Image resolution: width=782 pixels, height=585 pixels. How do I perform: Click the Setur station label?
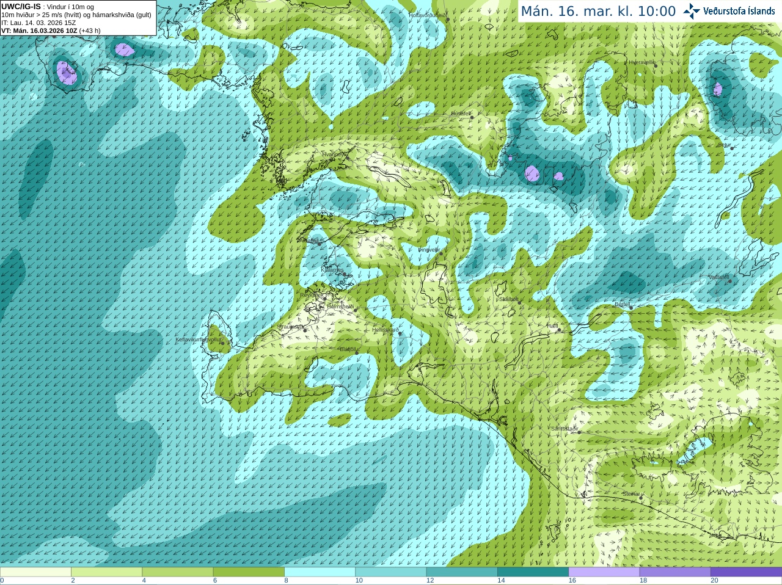pos(725,145)
